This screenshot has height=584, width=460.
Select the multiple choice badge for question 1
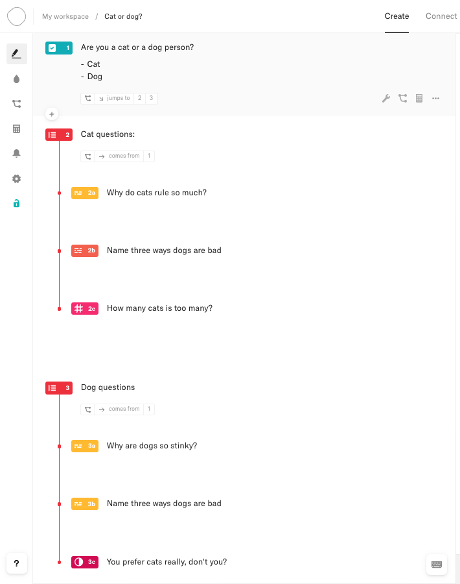[59, 48]
